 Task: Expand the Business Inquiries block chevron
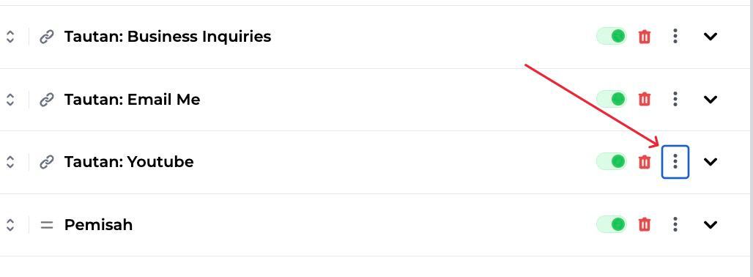coord(711,37)
